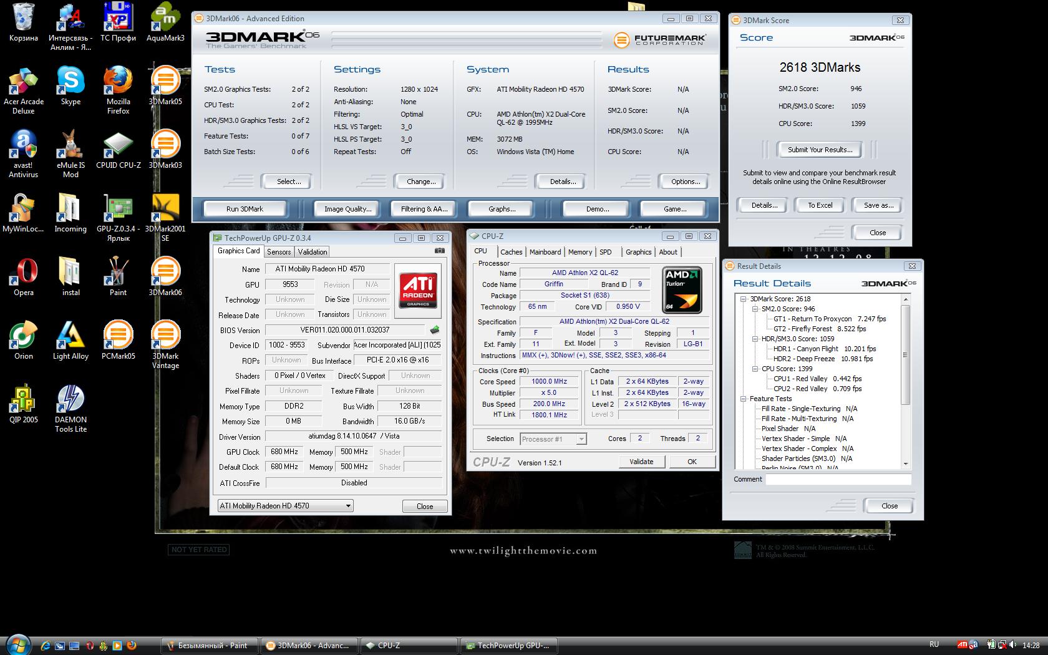
Task: Open CPUID CPU-Z desktop shortcut
Action: (x=118, y=149)
